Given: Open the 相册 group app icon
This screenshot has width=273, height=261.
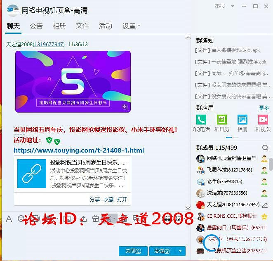Looking at the screenshot, I should coord(242,120).
